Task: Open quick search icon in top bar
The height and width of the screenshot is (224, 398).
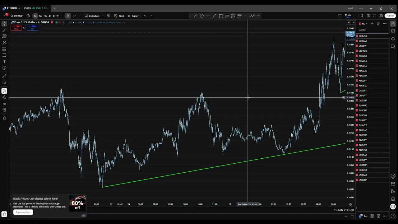Action: point(362,16)
